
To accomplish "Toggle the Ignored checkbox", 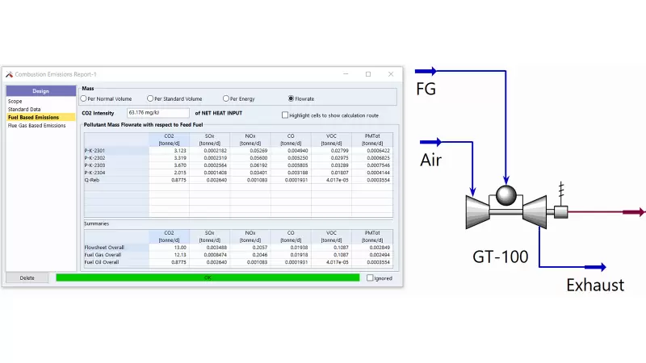I will [x=370, y=277].
